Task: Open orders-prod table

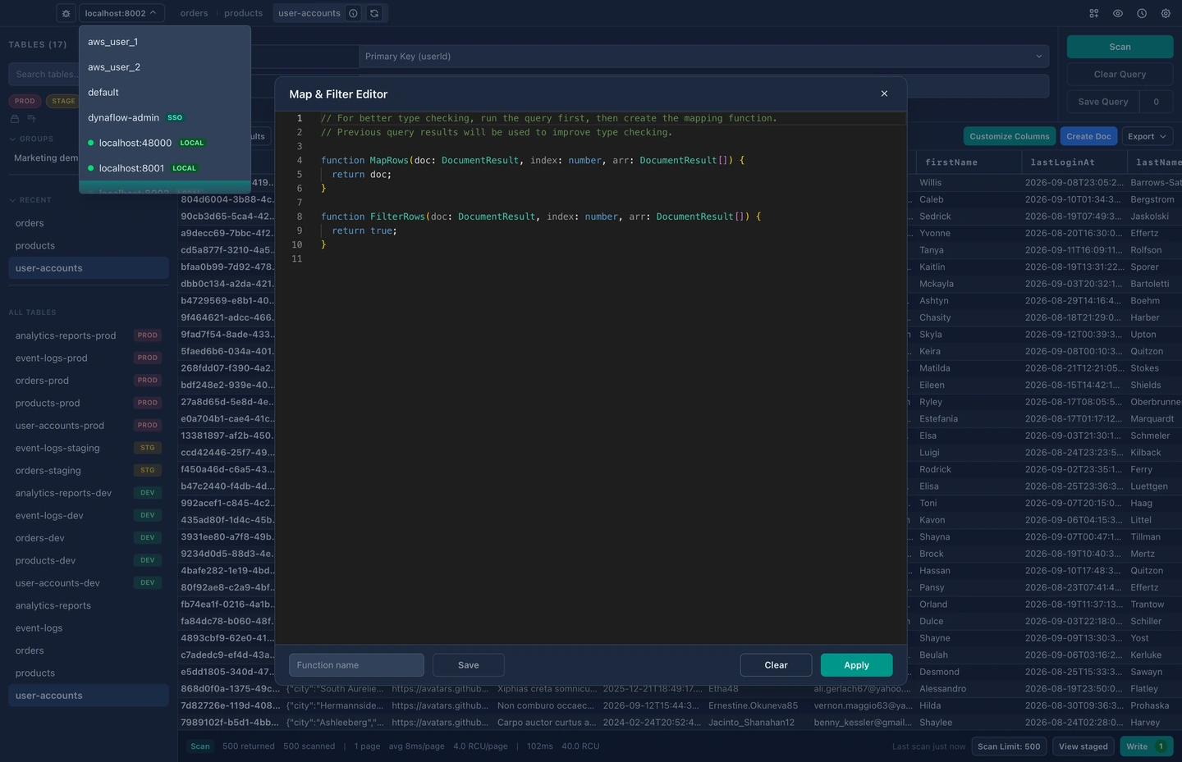Action: [89, 381]
